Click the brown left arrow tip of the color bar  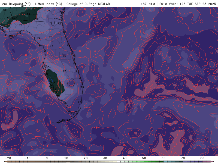[5, 162]
